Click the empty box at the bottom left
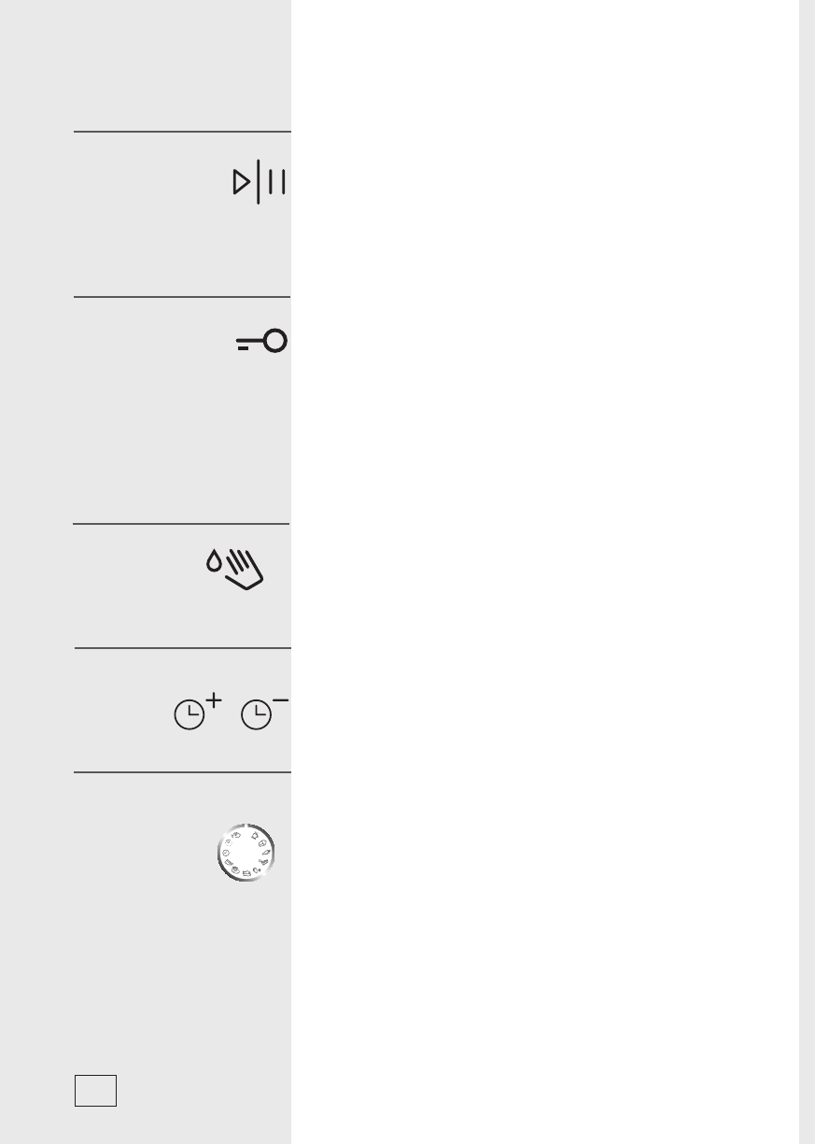The width and height of the screenshot is (815, 1144). click(x=95, y=1090)
